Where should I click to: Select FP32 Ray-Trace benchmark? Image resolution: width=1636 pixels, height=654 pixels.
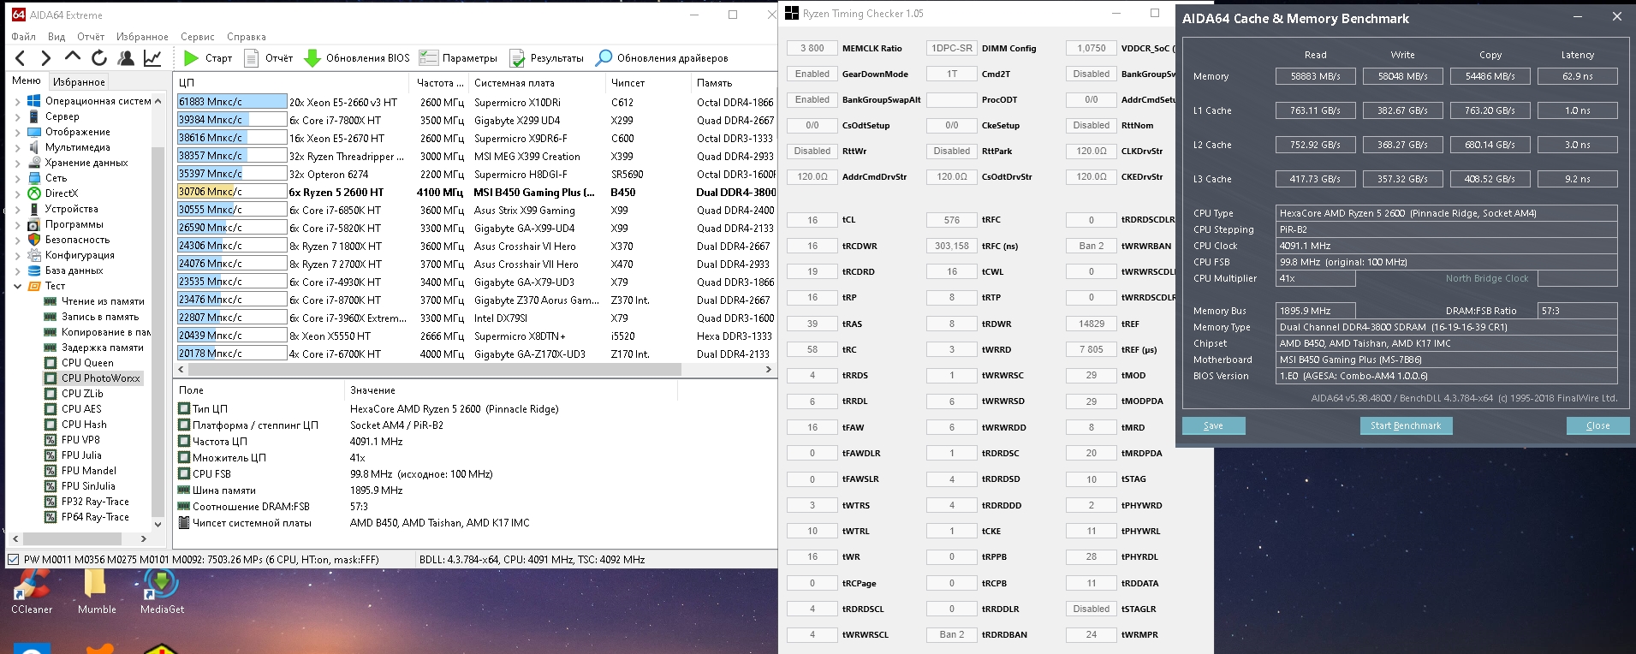(x=95, y=502)
